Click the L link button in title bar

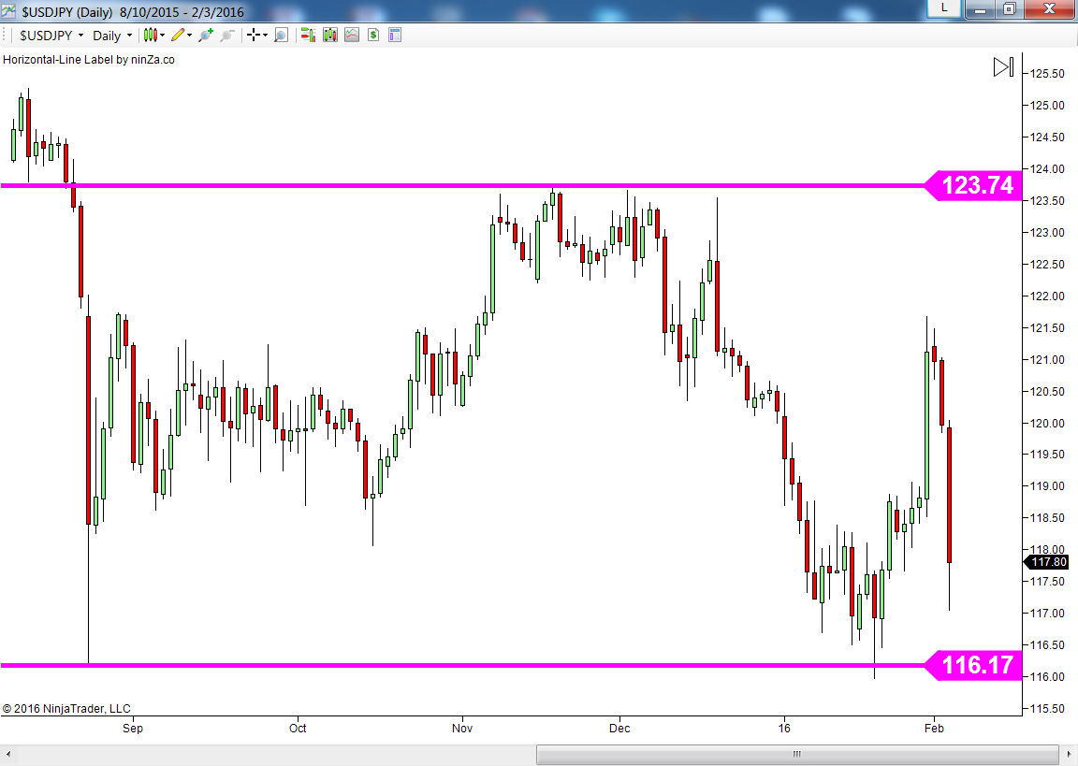click(944, 8)
